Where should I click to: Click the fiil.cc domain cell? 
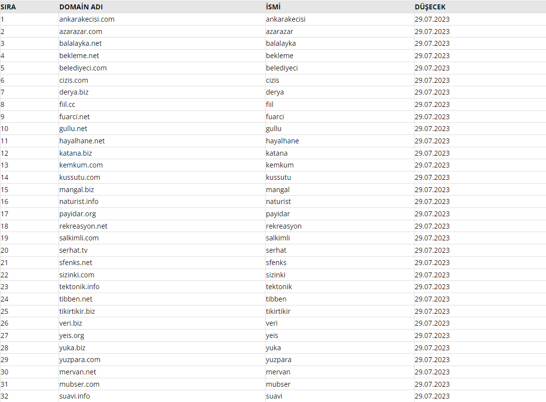[x=67, y=104]
